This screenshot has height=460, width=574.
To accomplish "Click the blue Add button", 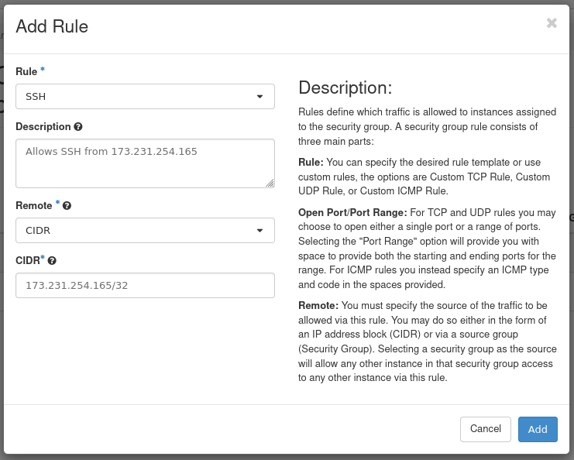I will click(x=538, y=429).
